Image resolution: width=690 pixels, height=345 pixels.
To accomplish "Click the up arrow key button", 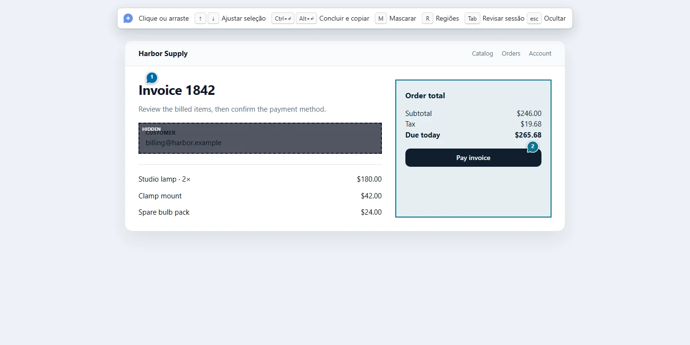I will tap(200, 18).
